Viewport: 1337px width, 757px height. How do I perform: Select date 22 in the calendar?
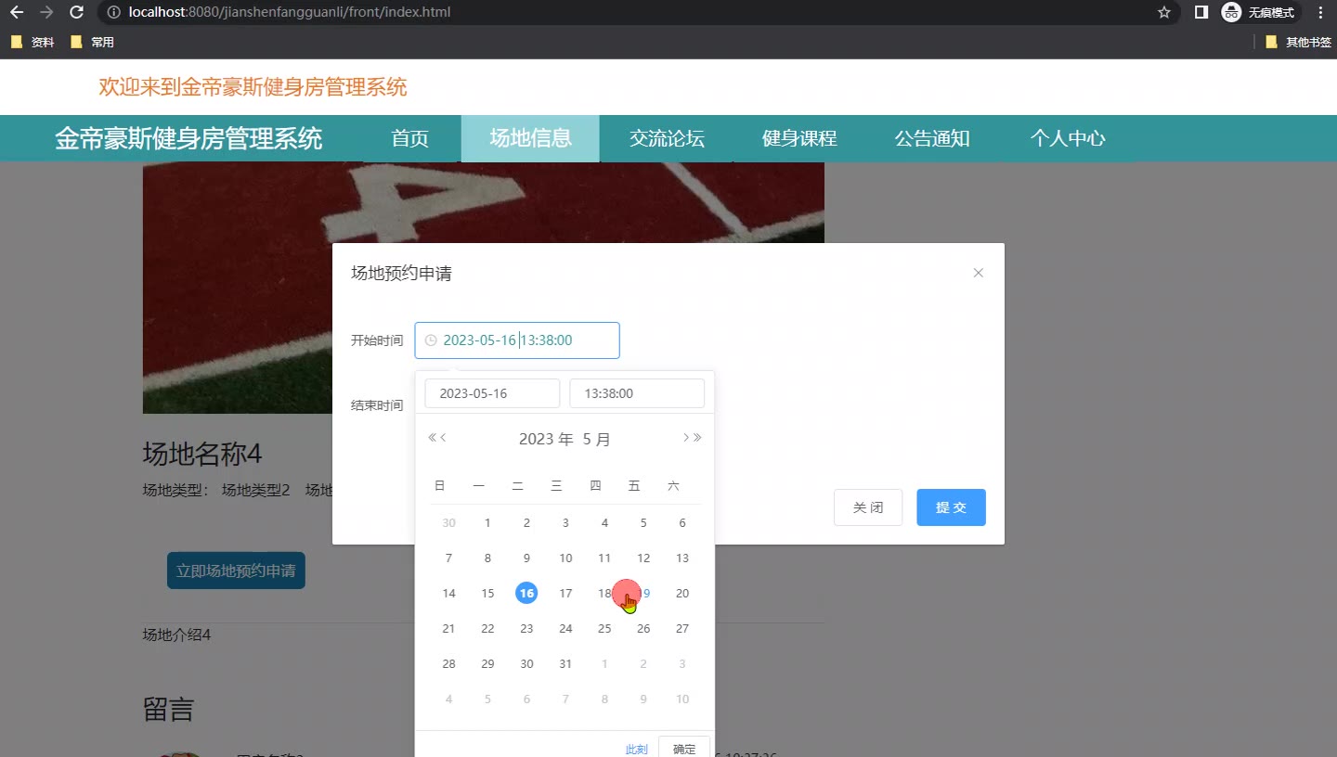click(x=487, y=629)
